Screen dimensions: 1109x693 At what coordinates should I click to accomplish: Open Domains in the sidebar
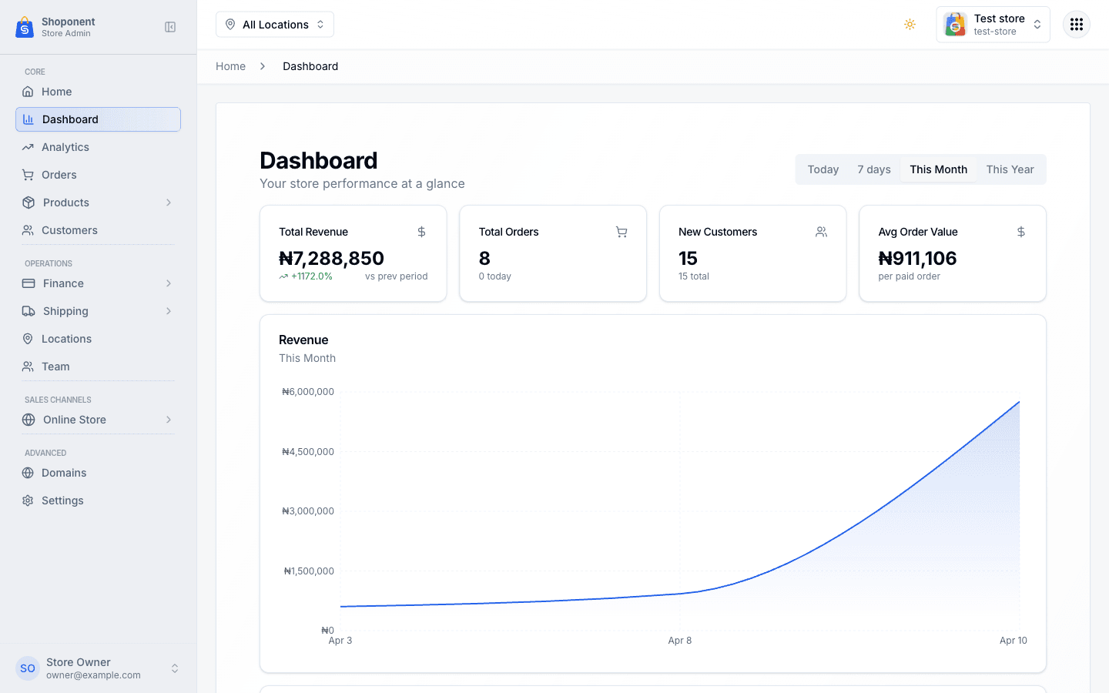click(x=98, y=473)
